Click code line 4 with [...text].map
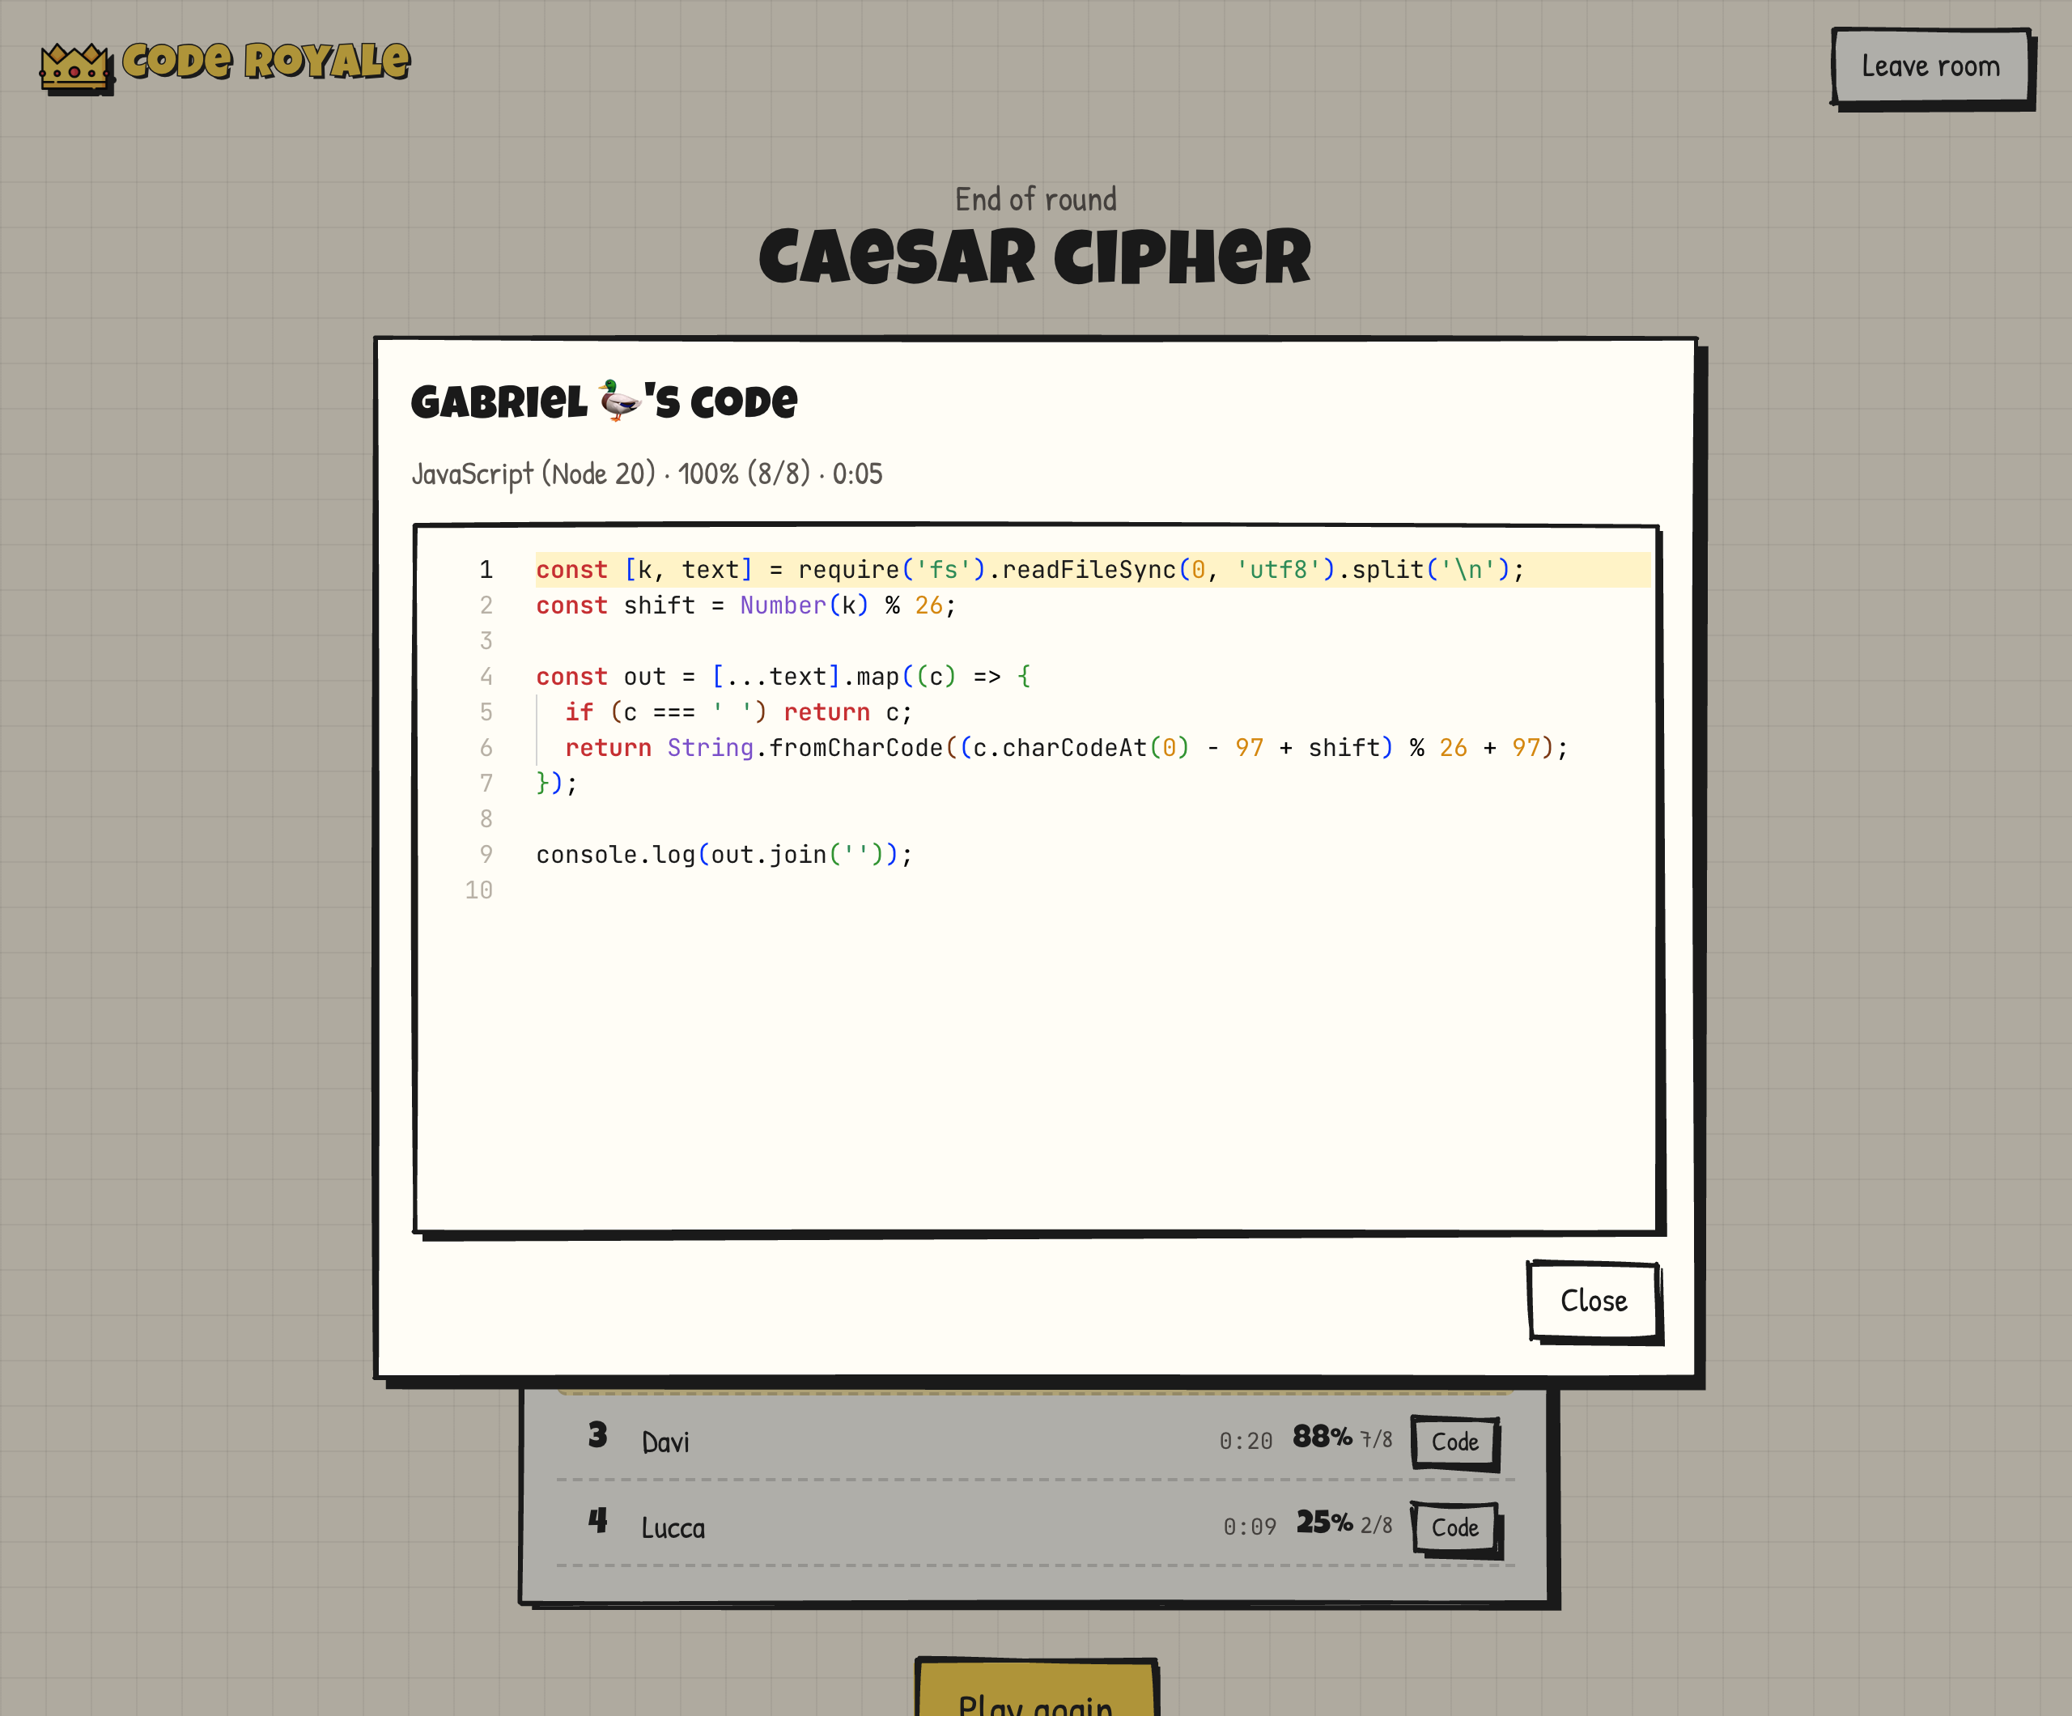This screenshot has height=1716, width=2072. pos(783,676)
